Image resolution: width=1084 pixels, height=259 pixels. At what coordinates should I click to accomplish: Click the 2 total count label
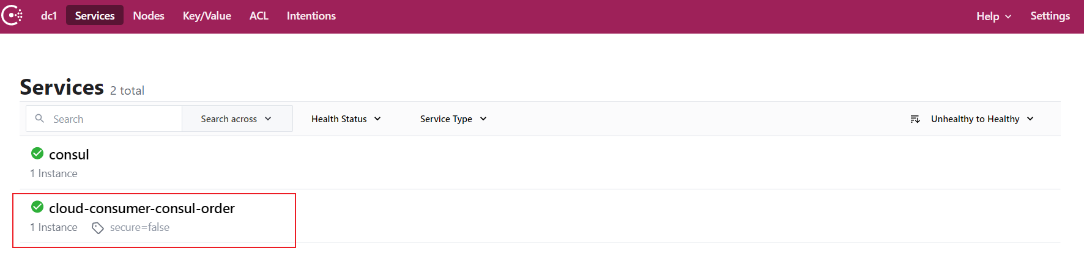(127, 91)
